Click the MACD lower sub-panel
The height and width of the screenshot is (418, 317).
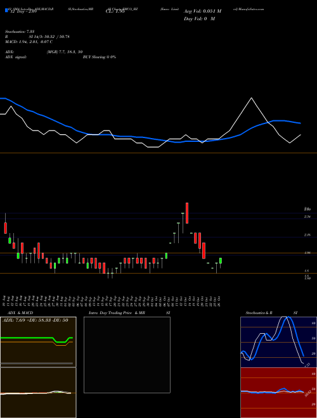[x=38, y=393]
